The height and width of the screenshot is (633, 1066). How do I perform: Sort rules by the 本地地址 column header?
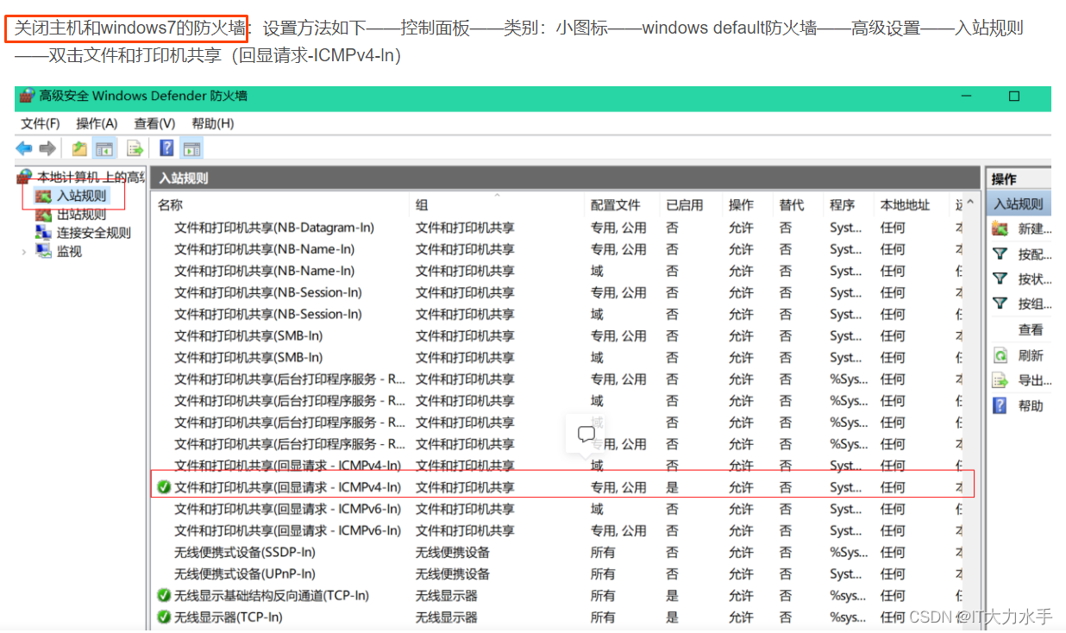(x=905, y=204)
